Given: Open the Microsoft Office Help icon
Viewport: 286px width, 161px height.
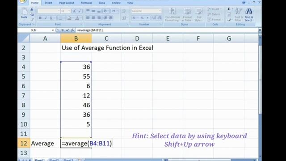Looking at the screenshot, I should coord(244,3).
